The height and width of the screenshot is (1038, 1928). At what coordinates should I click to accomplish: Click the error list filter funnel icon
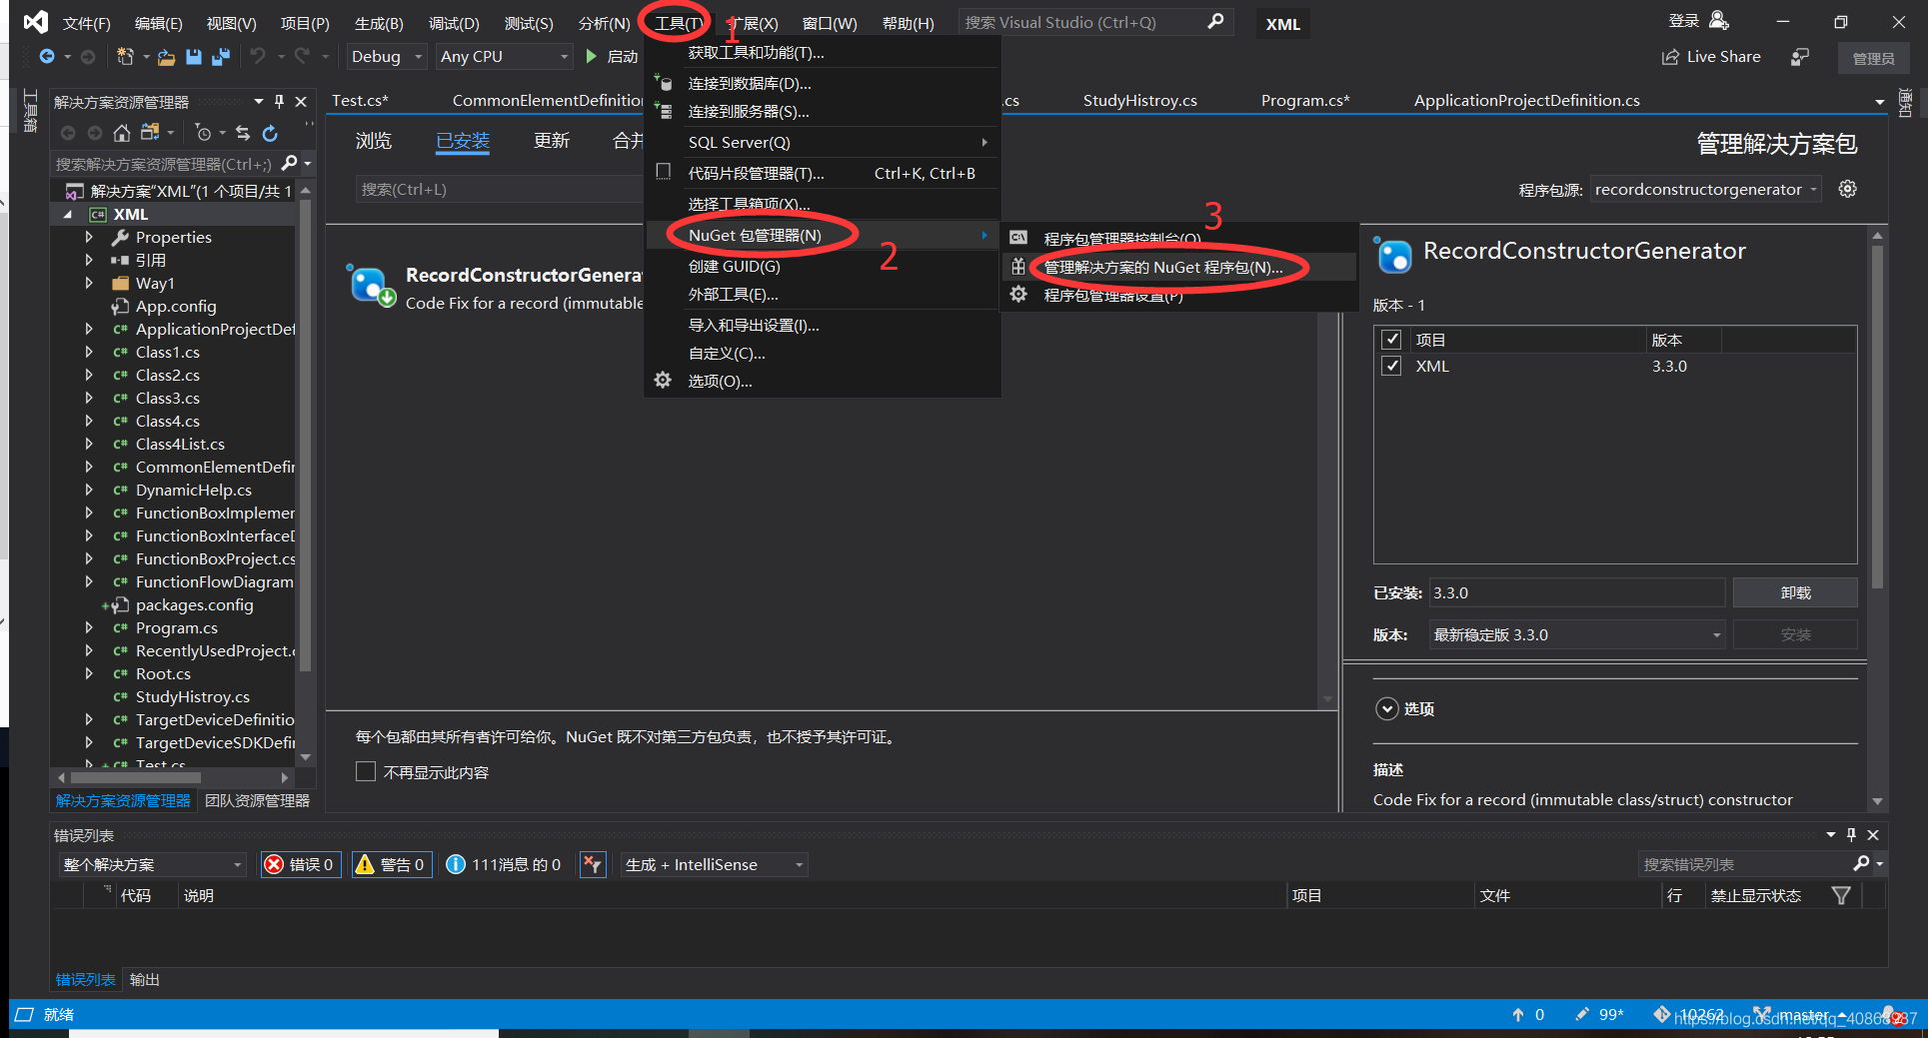[1840, 895]
